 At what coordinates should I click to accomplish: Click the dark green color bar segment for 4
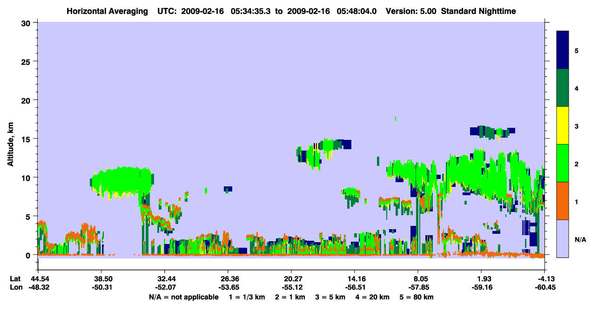click(563, 88)
